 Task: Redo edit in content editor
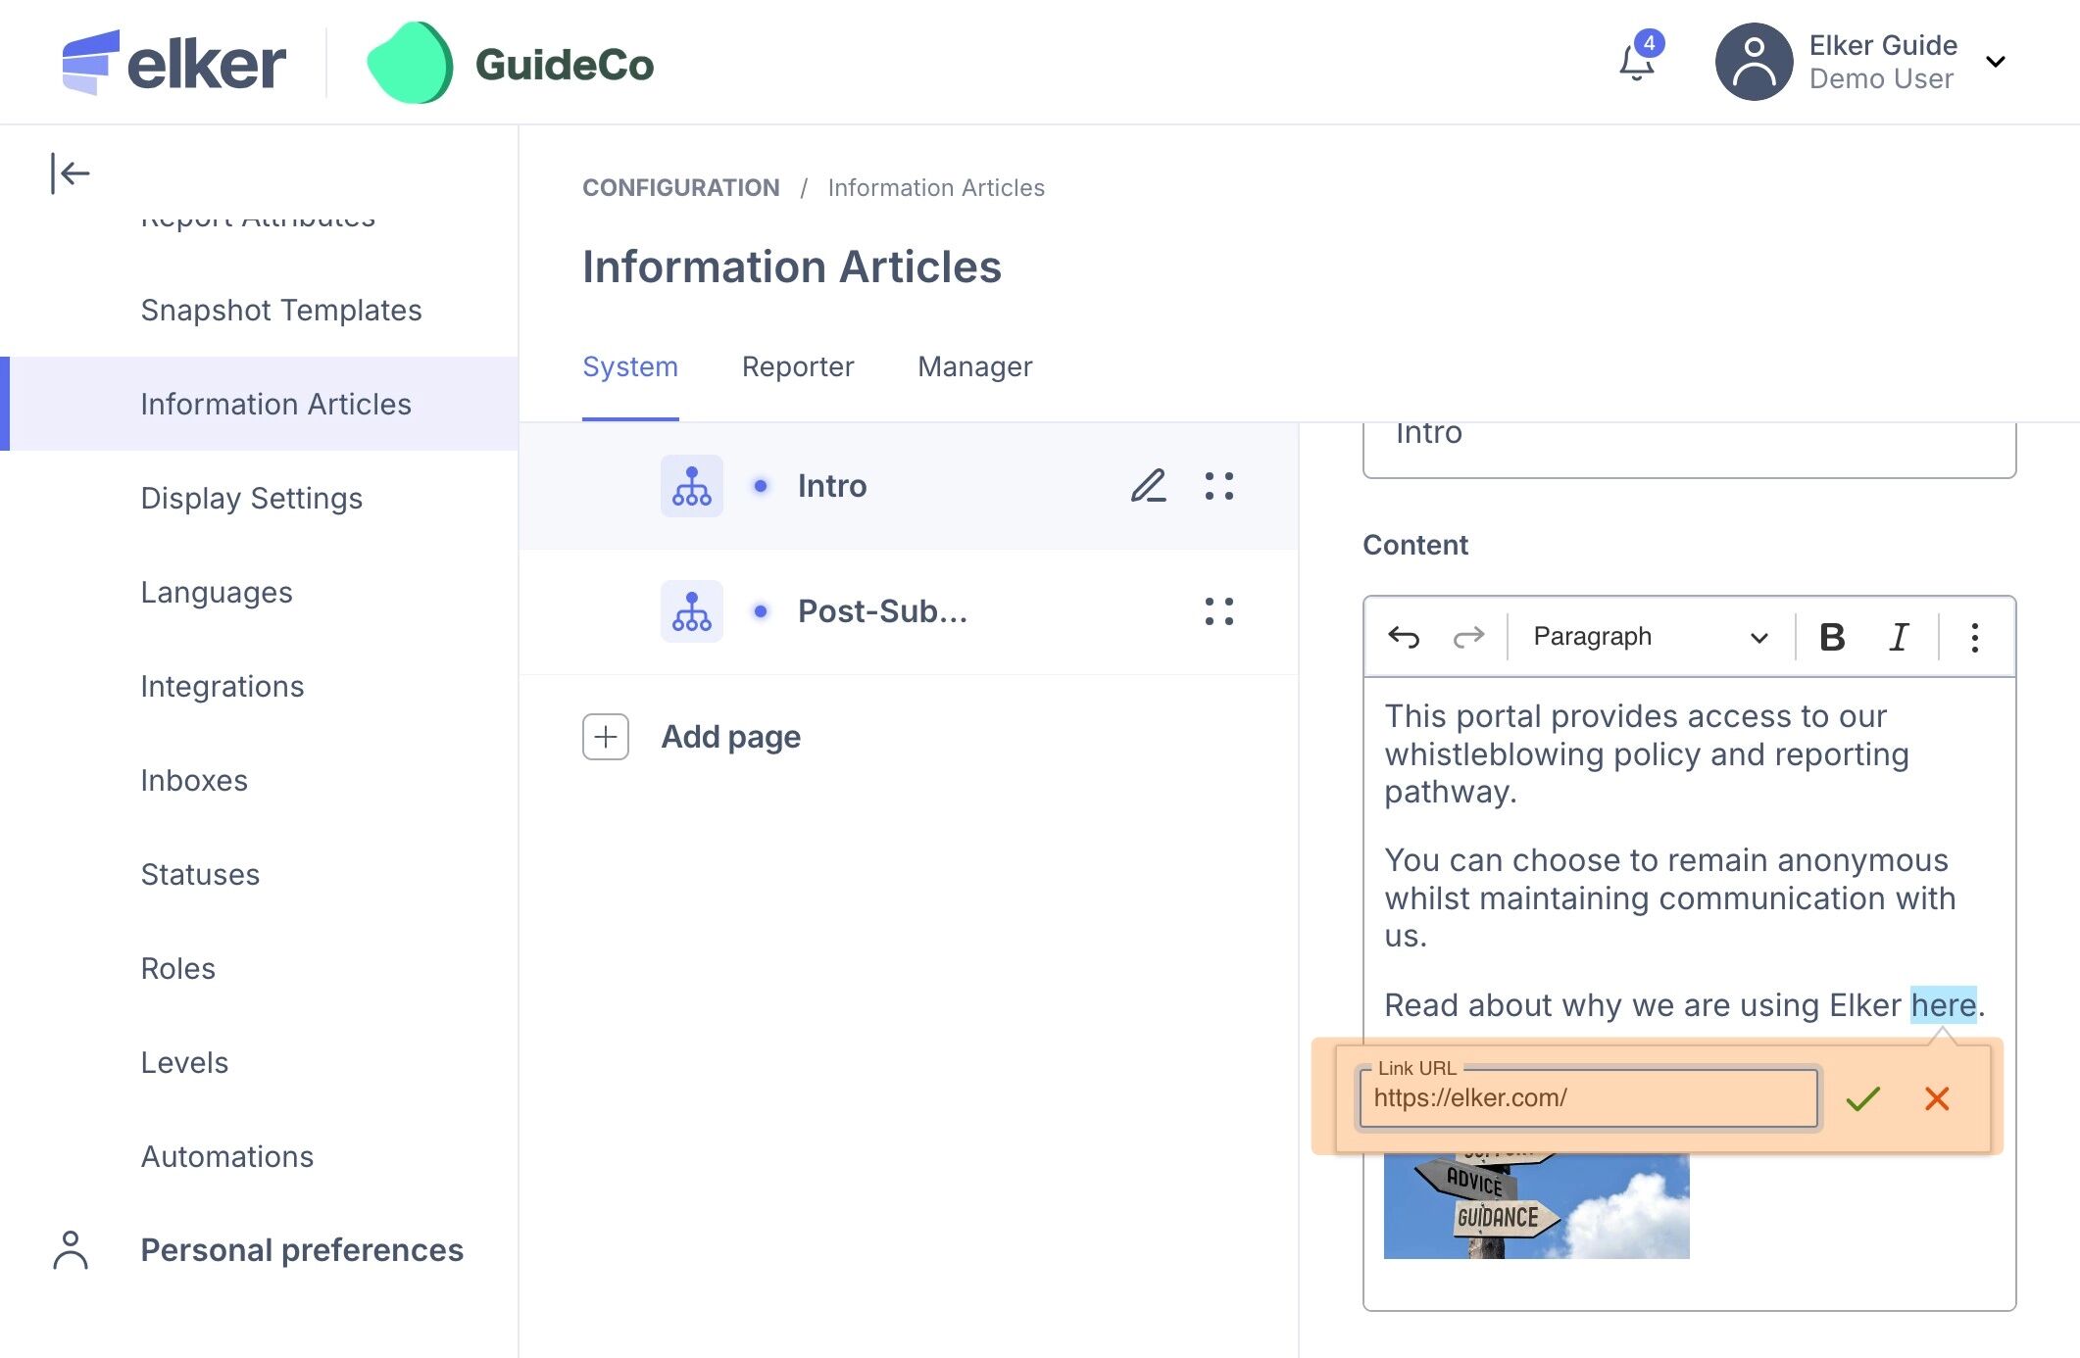(x=1467, y=637)
